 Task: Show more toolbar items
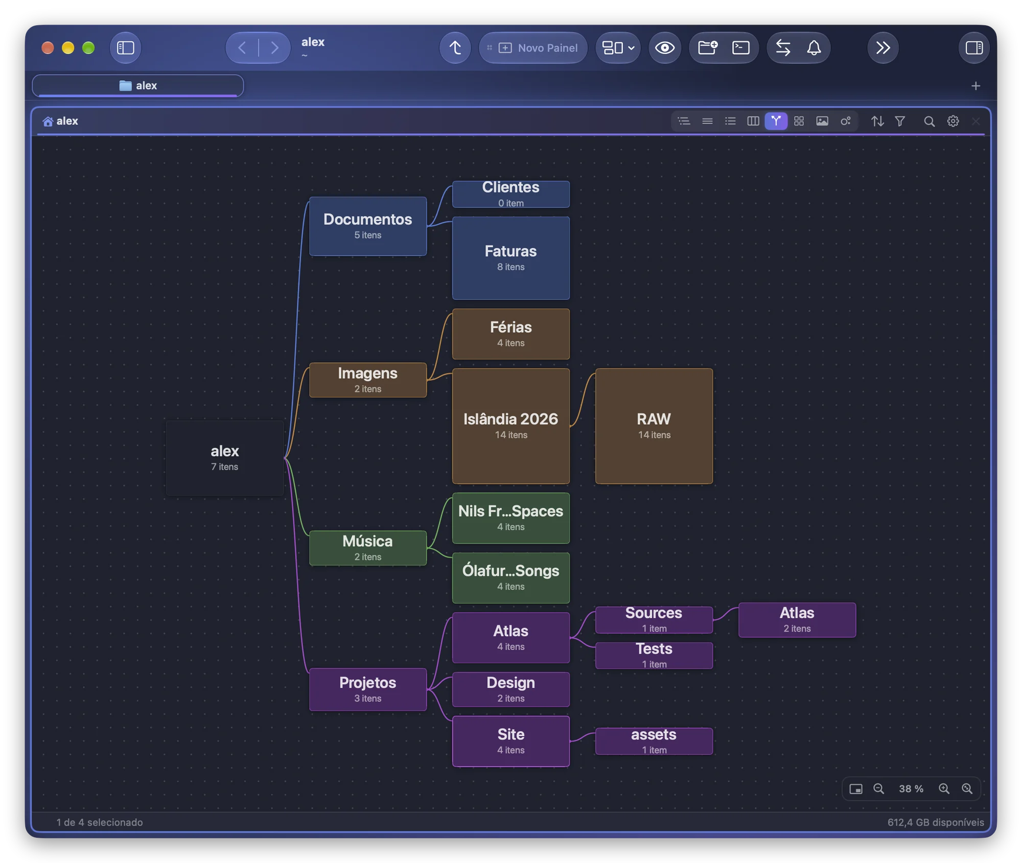883,48
